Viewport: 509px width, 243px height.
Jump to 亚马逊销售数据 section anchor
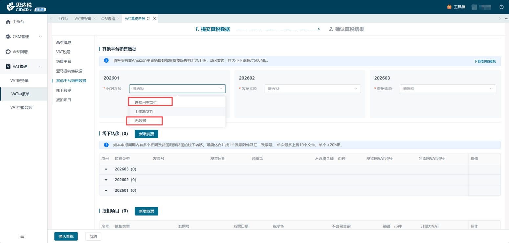(69, 71)
